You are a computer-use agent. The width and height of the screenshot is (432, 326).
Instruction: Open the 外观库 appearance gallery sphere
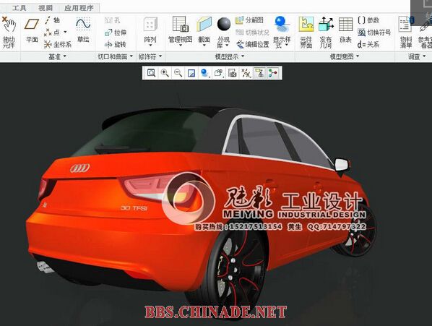point(224,24)
